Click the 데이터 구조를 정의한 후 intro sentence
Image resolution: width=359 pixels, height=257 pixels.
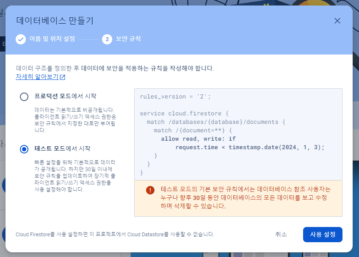(x=115, y=68)
